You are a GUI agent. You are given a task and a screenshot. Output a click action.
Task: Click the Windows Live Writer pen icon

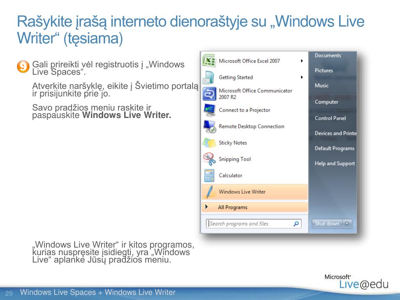pyautogui.click(x=210, y=192)
